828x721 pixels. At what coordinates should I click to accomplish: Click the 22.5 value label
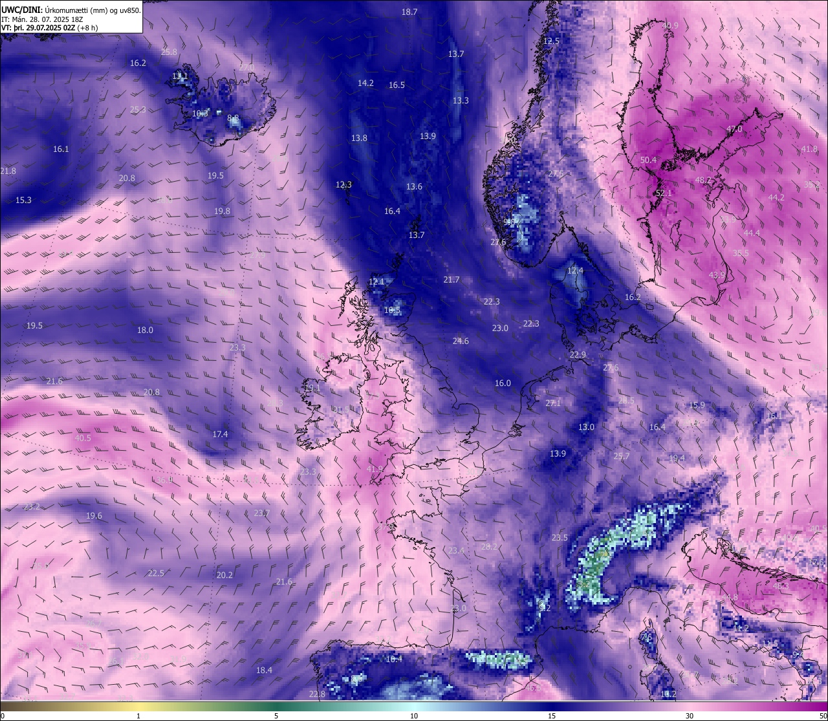[156, 573]
